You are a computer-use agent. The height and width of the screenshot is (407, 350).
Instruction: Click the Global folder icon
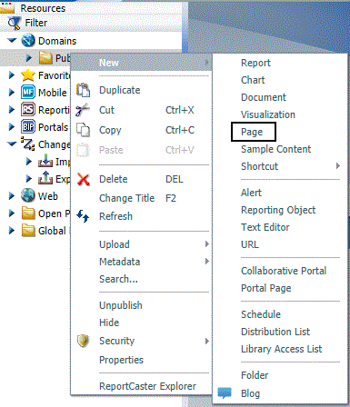(x=28, y=230)
